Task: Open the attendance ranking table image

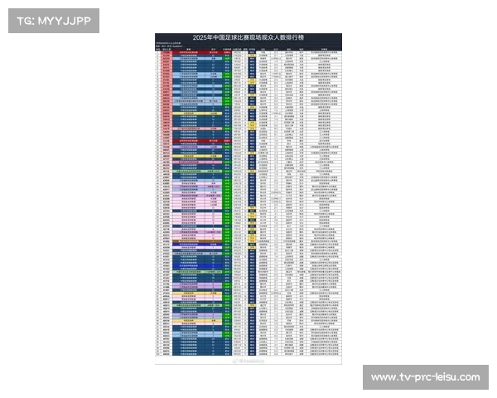Action: [248, 199]
